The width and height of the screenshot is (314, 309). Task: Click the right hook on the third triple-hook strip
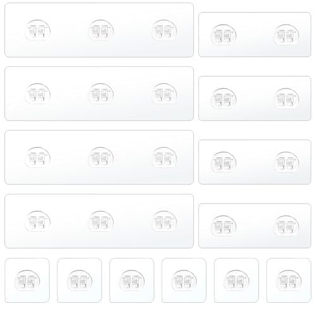click(164, 157)
